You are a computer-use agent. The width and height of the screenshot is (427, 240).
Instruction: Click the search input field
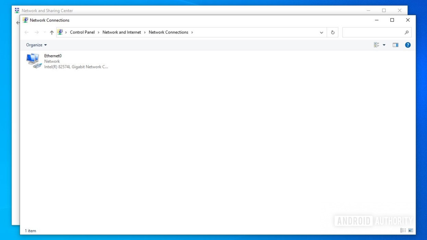click(x=373, y=33)
